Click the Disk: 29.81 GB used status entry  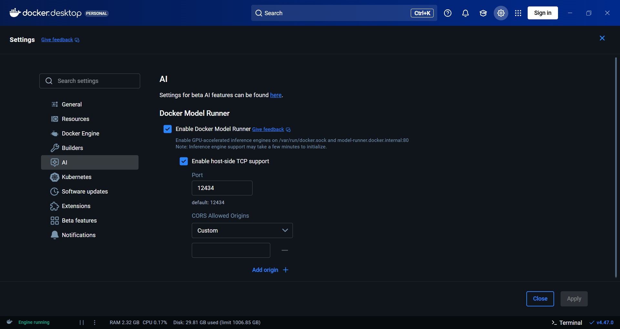coord(217,323)
